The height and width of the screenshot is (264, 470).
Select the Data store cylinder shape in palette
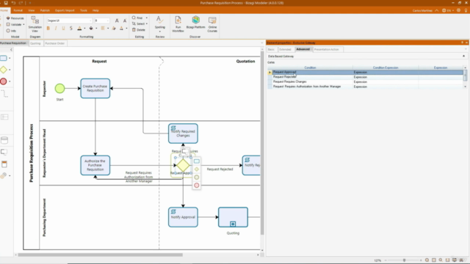coord(4,140)
